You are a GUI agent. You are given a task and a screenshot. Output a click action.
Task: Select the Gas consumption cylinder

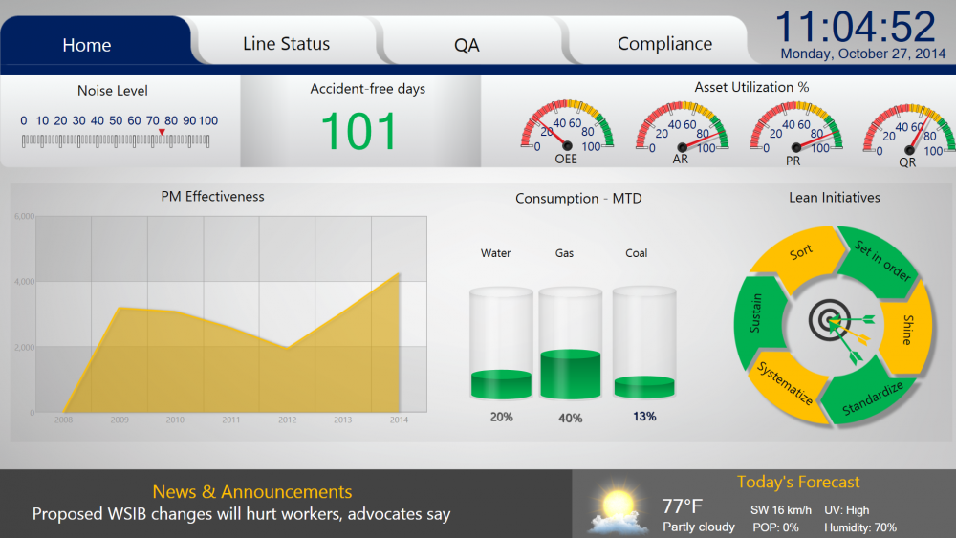(570, 344)
